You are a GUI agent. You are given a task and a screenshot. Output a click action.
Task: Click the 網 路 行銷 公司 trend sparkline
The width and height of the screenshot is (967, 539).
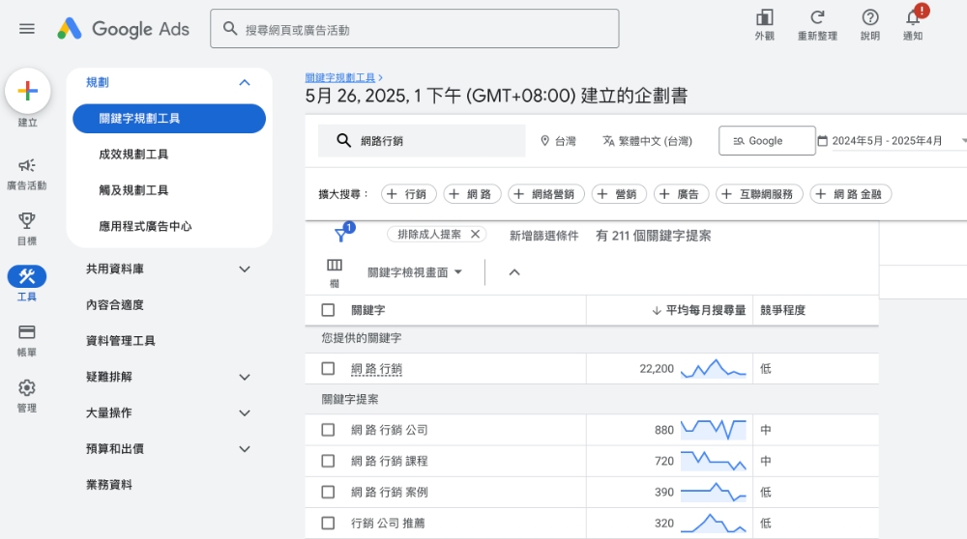pos(714,429)
